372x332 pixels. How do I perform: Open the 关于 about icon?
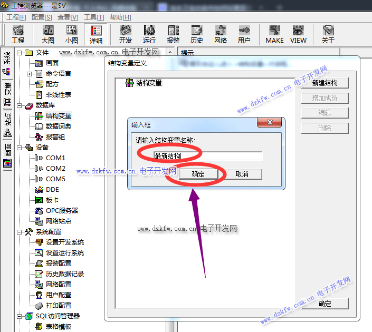pos(328,34)
